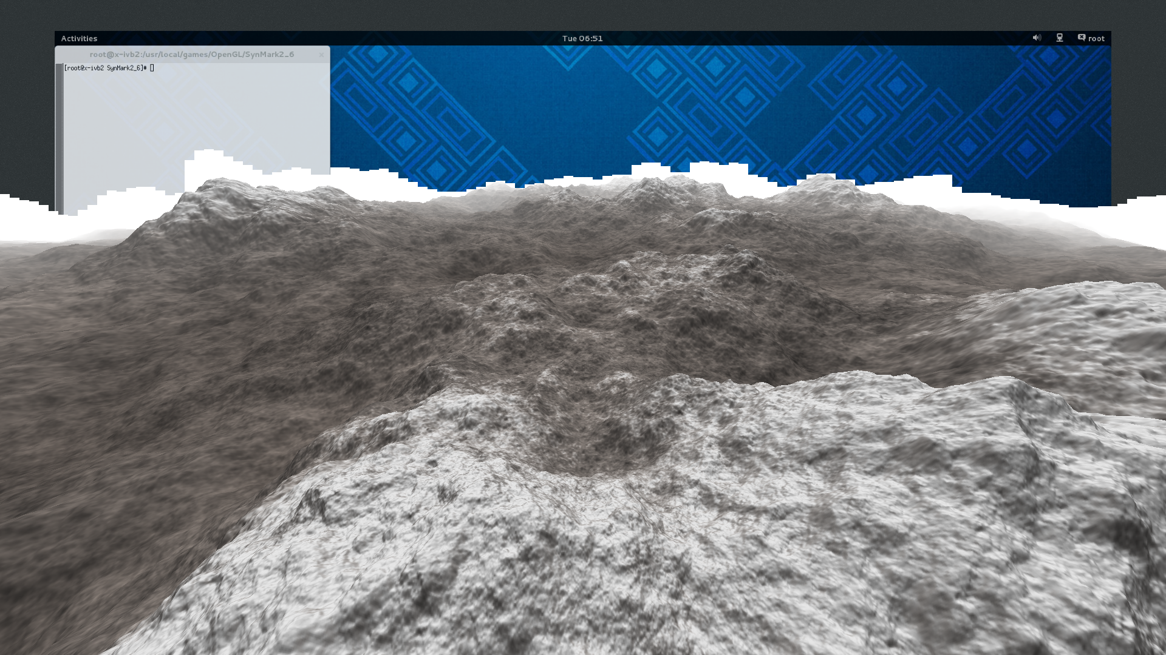The width and height of the screenshot is (1166, 655).
Task: Open the Tue 06:51 clock calendar
Action: pyautogui.click(x=582, y=38)
